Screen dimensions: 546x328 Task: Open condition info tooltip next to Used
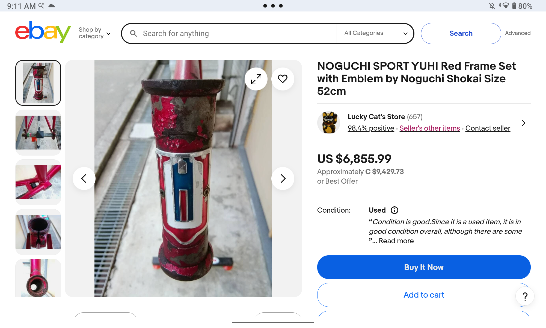[394, 210]
